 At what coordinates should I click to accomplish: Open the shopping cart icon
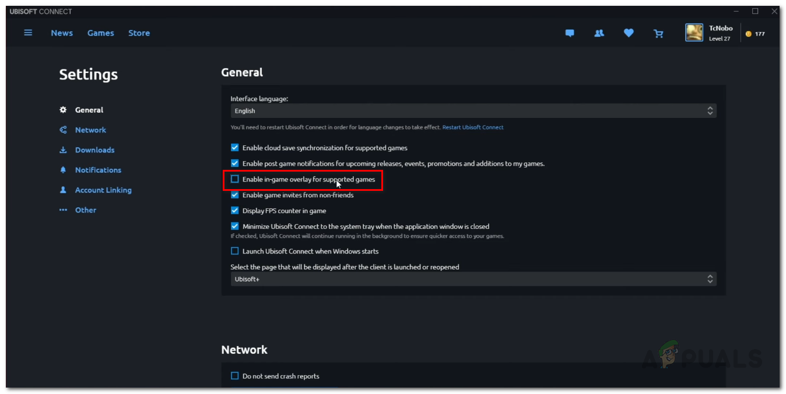coord(658,33)
